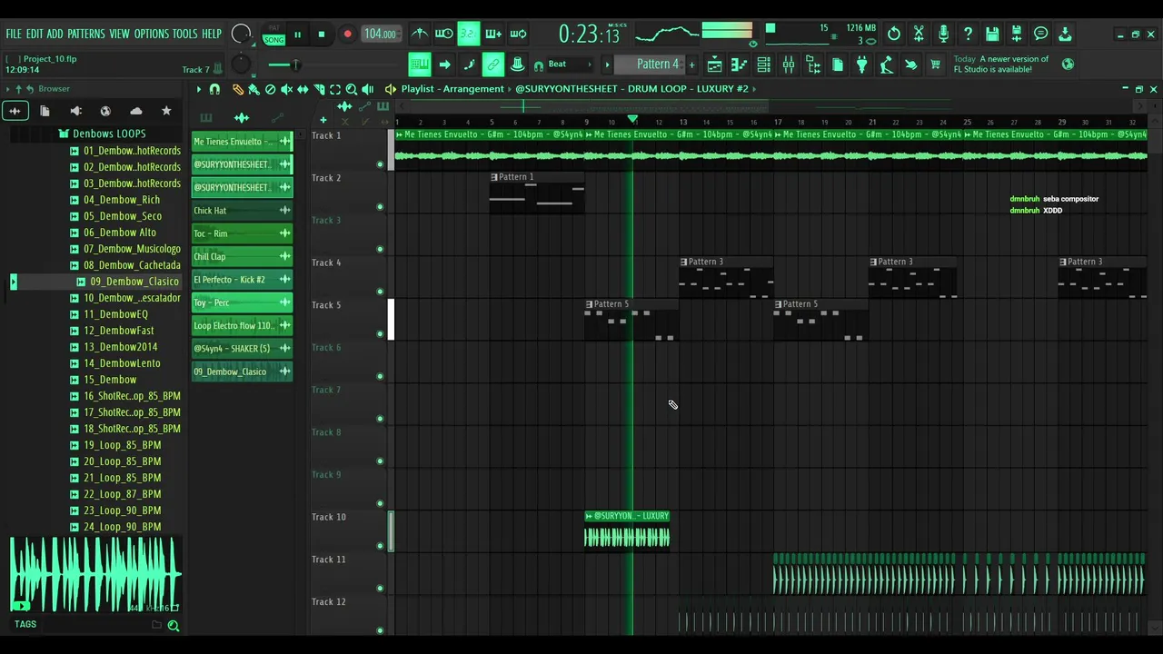Toggle overdub blend recording icon
The image size is (1163, 654).
(x=493, y=34)
